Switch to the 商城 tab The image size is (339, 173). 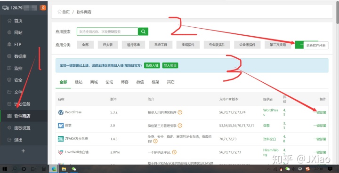pos(94,82)
